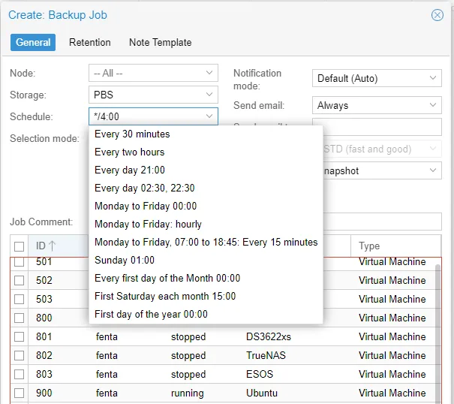Viewport: 454px width, 404px height.
Task: Open the Send email dropdown
Action: coord(377,105)
